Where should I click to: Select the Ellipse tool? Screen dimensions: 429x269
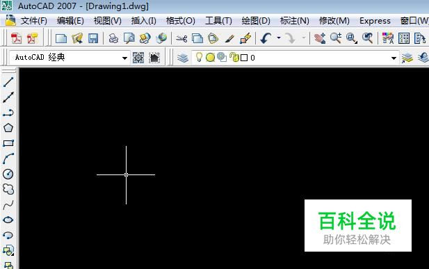8,220
